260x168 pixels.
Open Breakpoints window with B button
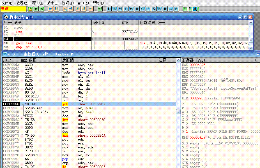[160, 9]
